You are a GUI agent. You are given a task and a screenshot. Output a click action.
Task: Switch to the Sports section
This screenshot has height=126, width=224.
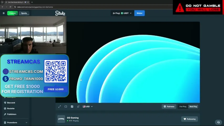tap(24, 13)
